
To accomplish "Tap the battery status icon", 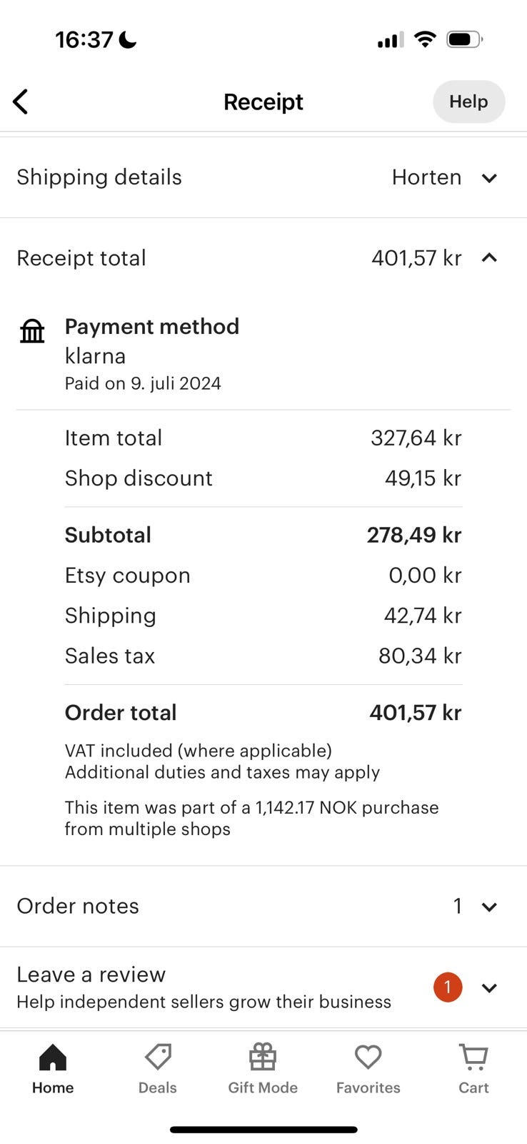I will coord(464,39).
